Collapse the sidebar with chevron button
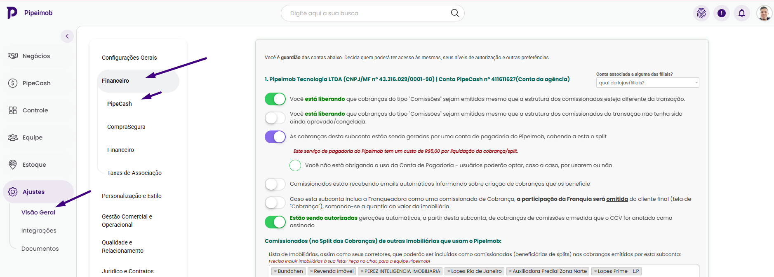774x277 pixels. 67,36
